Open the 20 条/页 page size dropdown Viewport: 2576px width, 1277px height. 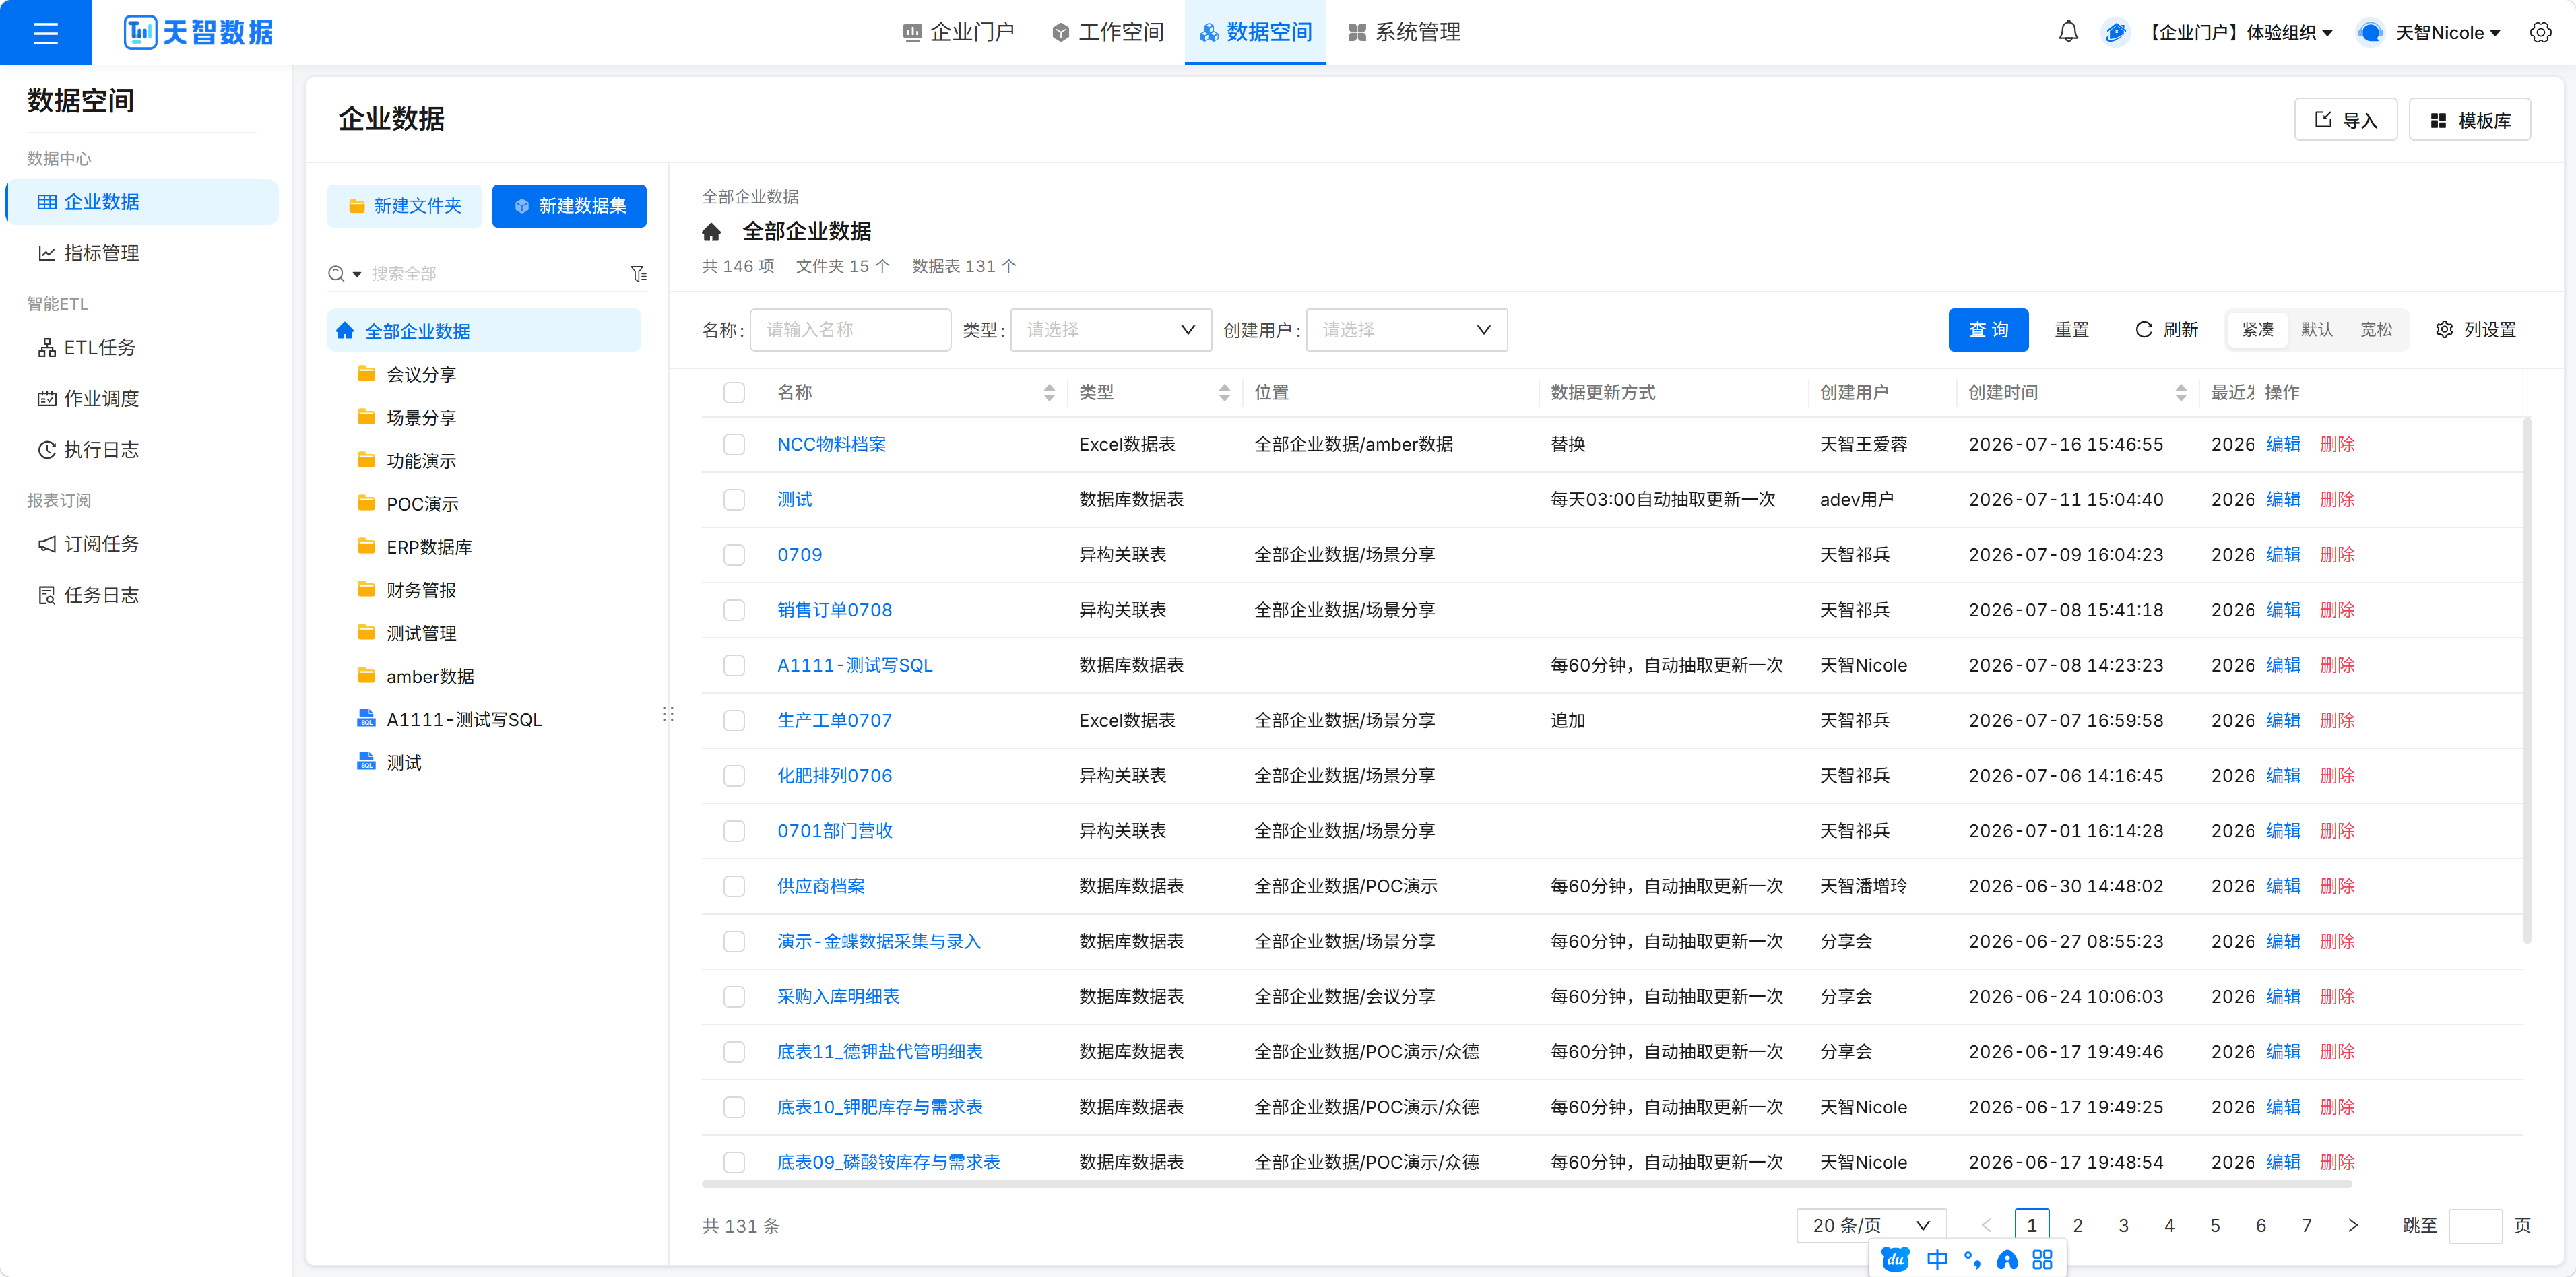[1871, 1225]
